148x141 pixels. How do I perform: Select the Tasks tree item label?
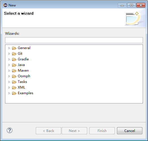point(22,82)
